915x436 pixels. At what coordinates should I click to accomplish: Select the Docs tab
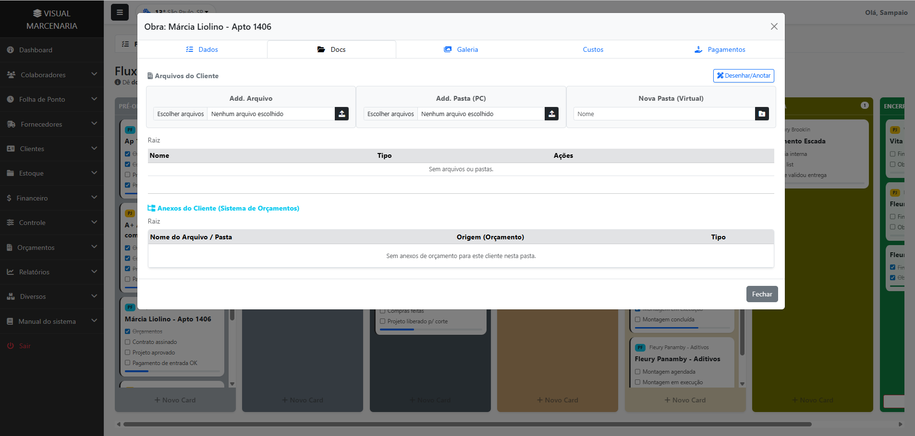(x=331, y=49)
